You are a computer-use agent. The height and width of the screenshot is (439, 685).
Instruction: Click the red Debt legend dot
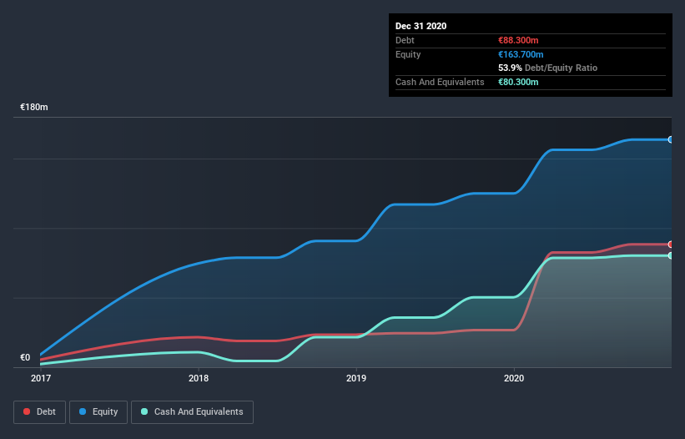27,411
